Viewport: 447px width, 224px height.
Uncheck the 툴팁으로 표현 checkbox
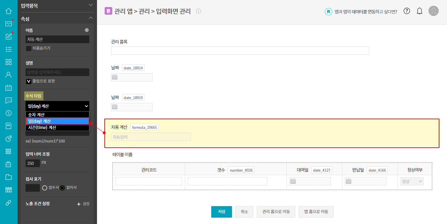pyautogui.click(x=29, y=81)
